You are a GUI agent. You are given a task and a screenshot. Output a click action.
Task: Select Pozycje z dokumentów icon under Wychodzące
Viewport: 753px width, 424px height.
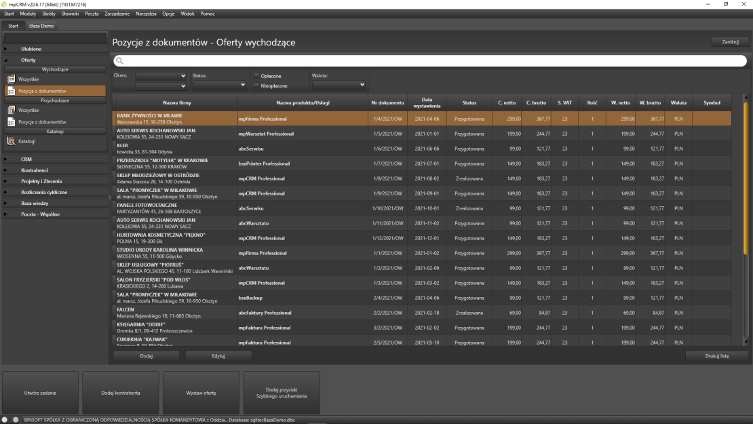[11, 91]
